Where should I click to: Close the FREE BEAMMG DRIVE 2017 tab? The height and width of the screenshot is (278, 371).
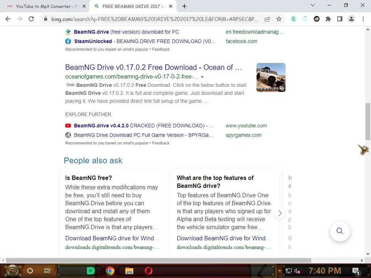click(171, 7)
